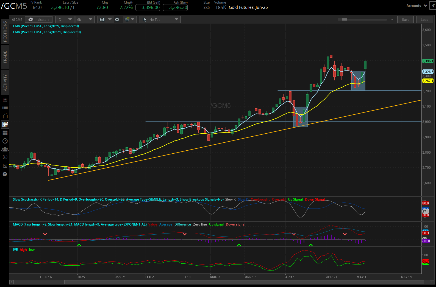This screenshot has height=287, width=436.
Task: Click the Gold Futures, Jun-25 description
Action: coord(248,7)
